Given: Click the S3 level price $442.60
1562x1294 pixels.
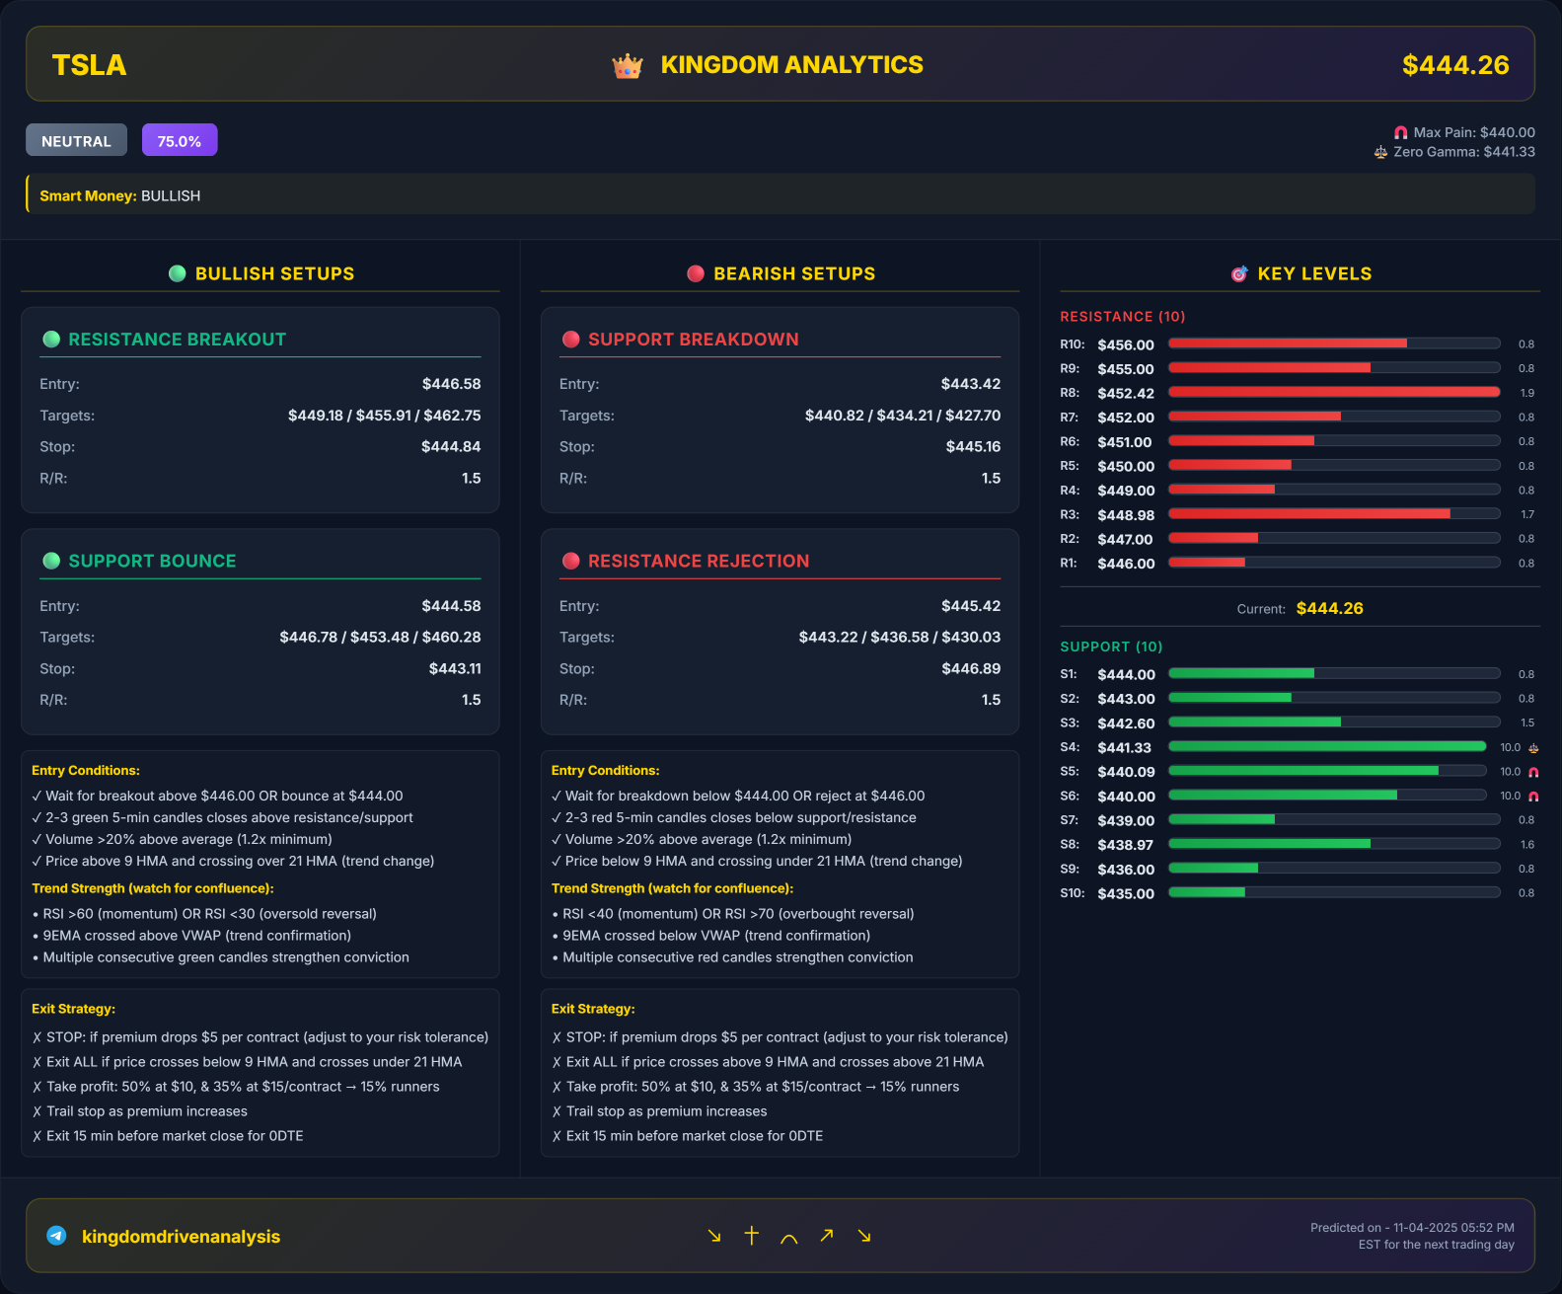Looking at the screenshot, I should [x=1126, y=723].
